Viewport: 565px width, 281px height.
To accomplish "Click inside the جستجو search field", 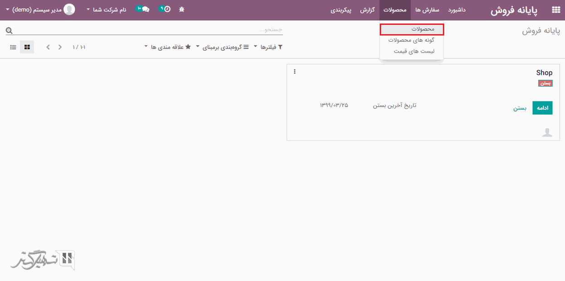I will click(x=227, y=29).
